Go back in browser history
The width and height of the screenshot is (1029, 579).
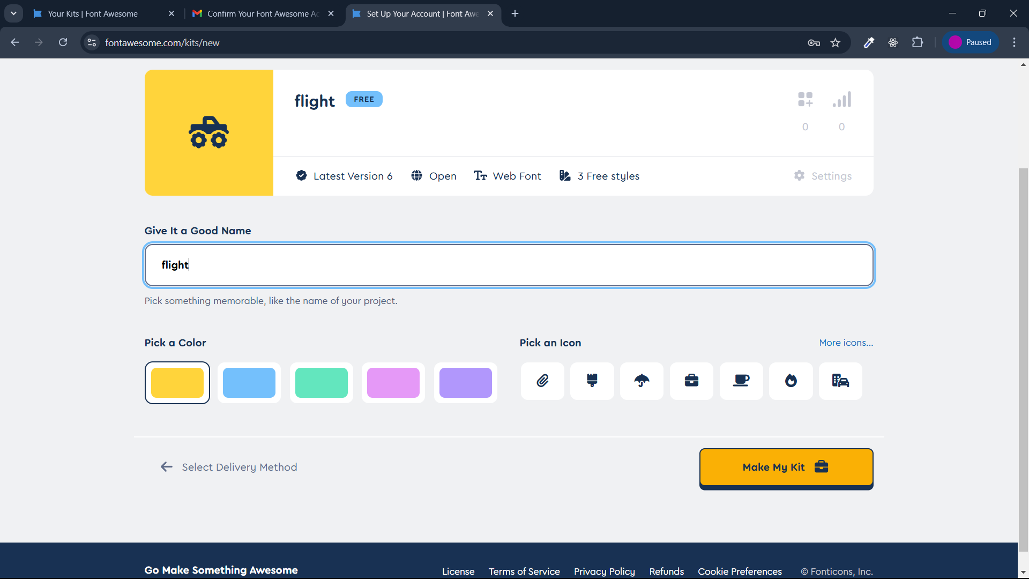(15, 42)
